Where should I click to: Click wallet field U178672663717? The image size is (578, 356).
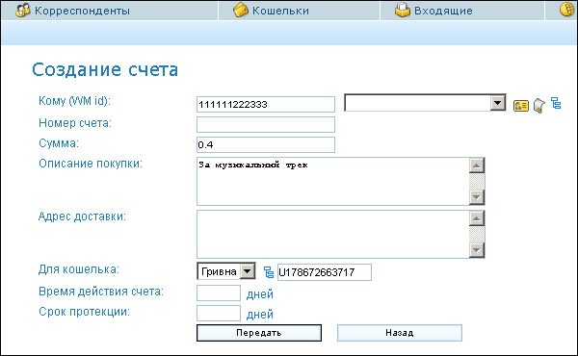click(325, 272)
